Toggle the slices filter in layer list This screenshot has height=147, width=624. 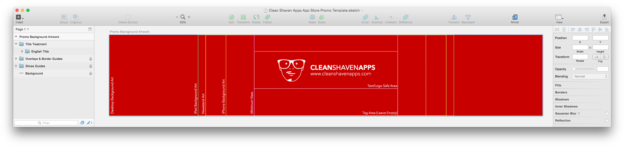[89, 123]
